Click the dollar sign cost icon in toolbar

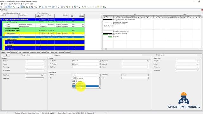pos(72,7)
